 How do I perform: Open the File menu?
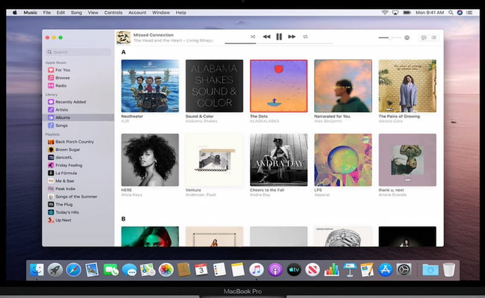point(47,13)
